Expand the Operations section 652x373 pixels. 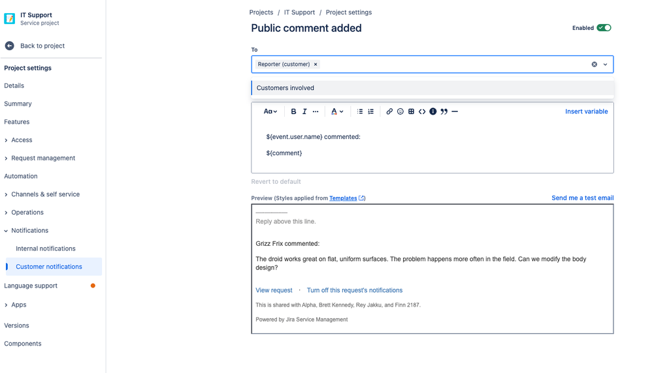click(x=6, y=213)
